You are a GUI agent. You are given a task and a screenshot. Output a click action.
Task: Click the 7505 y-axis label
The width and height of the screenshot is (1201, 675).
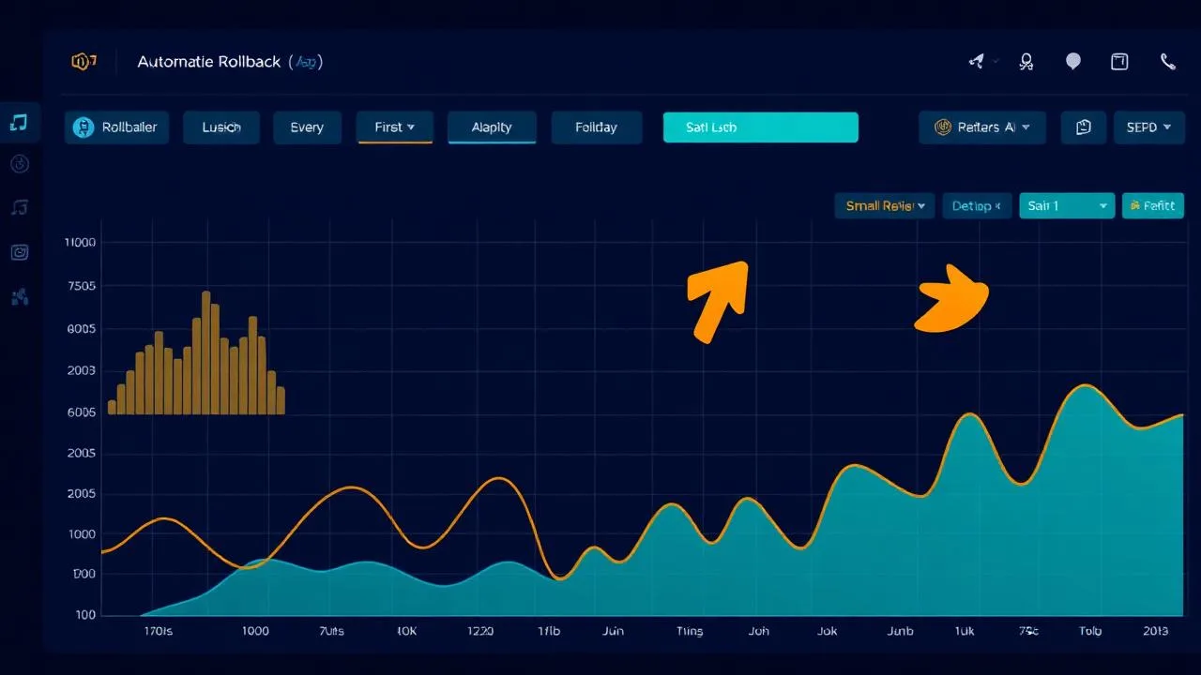click(83, 286)
